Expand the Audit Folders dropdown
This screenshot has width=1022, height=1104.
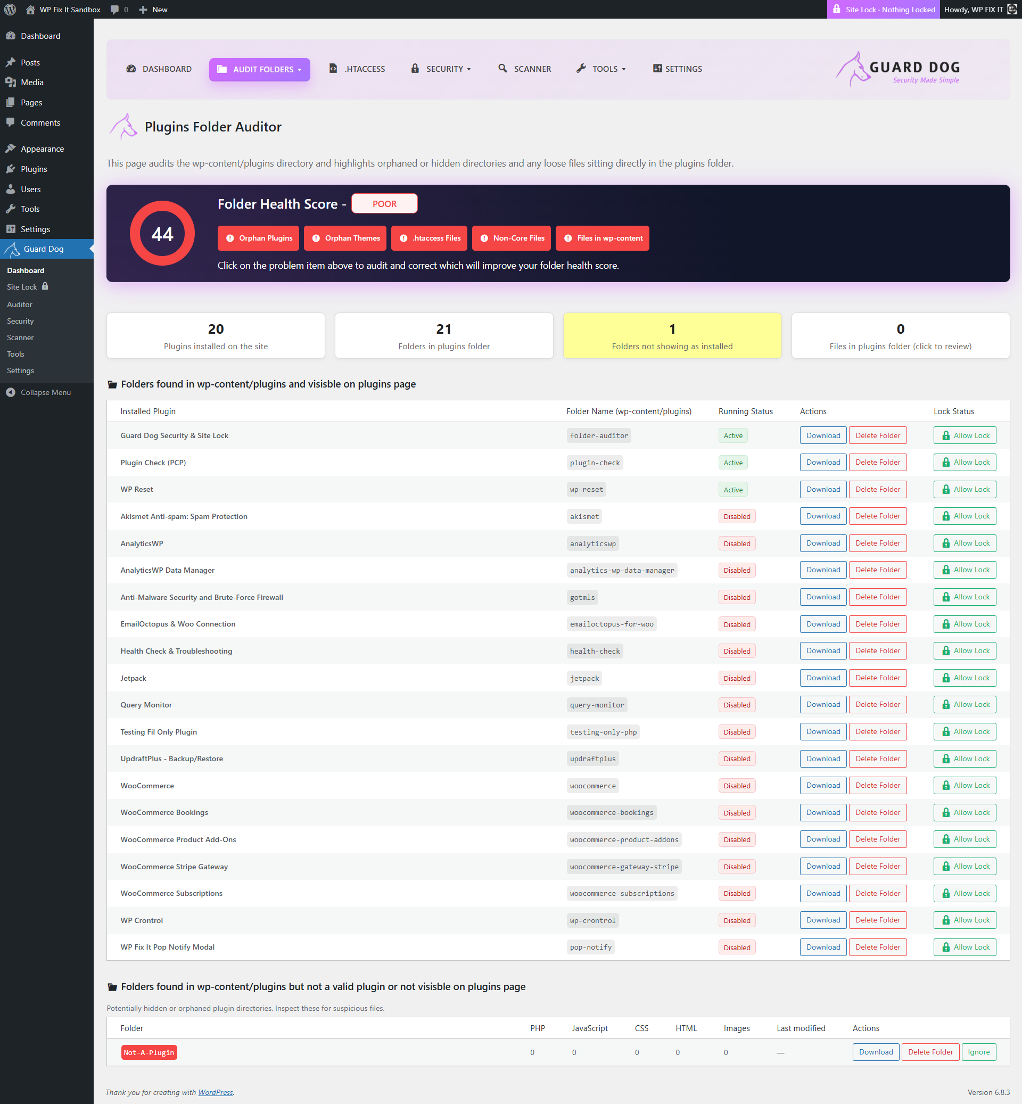tap(259, 69)
